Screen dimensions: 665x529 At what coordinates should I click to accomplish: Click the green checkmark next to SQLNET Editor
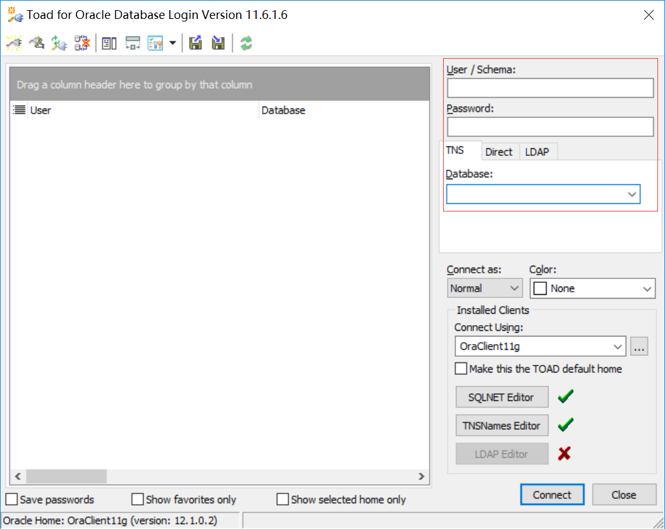coord(565,397)
